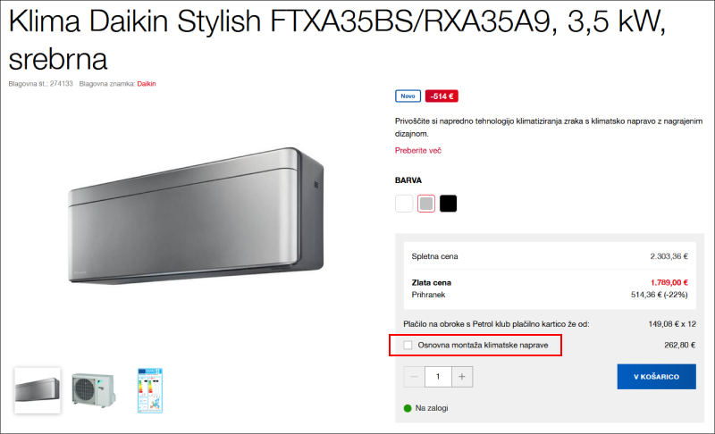Add the product with V KOŠARICO button
The width and height of the screenshot is (715, 434).
pos(656,377)
